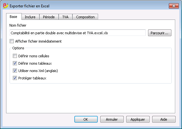Select the TVA tab
This screenshot has width=182, height=129.
[x=65, y=17]
